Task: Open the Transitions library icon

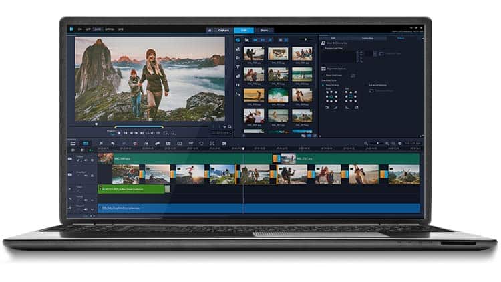Action: coord(238,58)
